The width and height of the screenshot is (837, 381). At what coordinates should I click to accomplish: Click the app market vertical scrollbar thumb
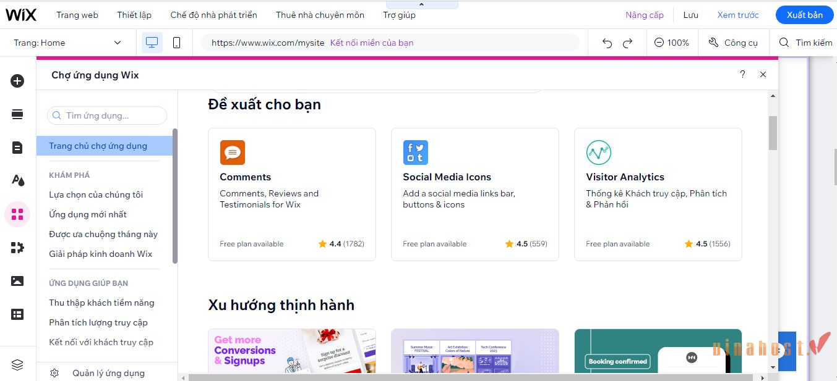773,133
